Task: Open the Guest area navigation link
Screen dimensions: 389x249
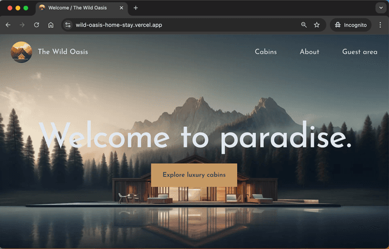Action: click(360, 52)
